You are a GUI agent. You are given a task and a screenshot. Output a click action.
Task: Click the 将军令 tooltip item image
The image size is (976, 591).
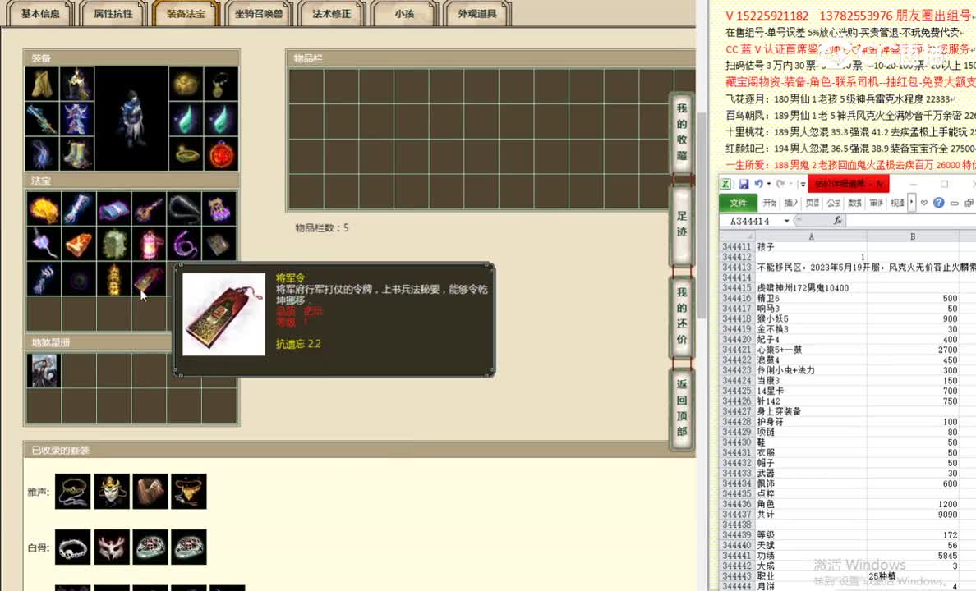tap(223, 314)
